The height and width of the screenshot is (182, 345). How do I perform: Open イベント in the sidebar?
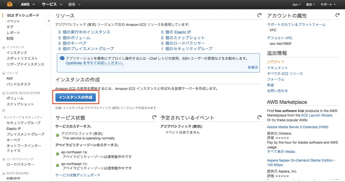coord(13,21)
